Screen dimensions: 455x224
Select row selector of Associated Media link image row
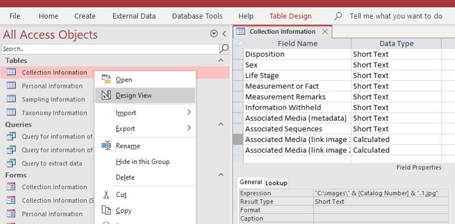[238, 140]
